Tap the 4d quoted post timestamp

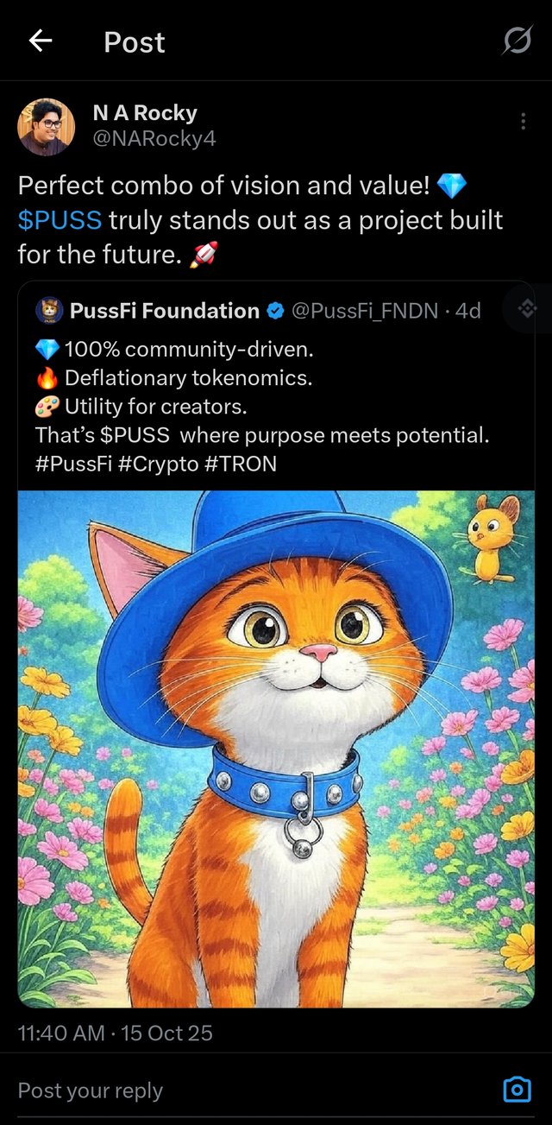(x=467, y=311)
